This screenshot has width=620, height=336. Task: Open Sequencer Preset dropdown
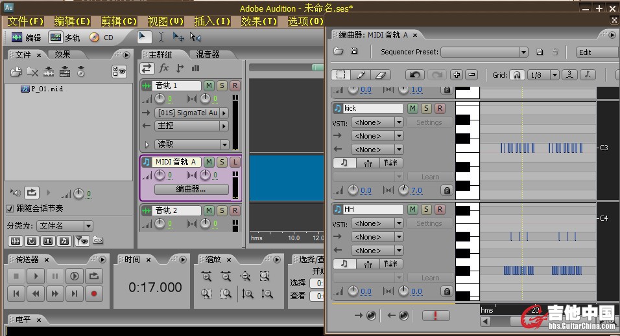point(523,52)
